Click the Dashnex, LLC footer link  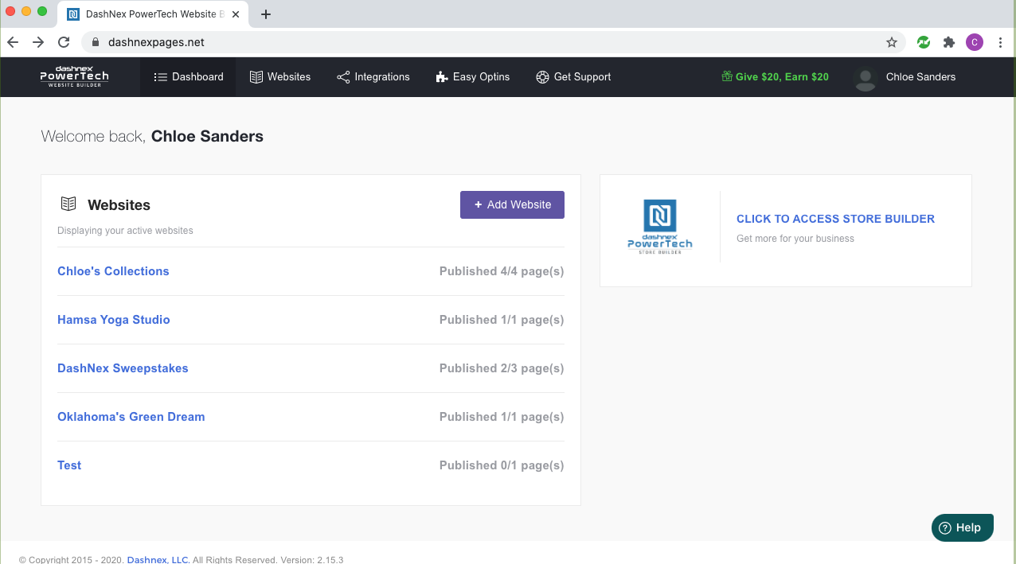tap(158, 559)
